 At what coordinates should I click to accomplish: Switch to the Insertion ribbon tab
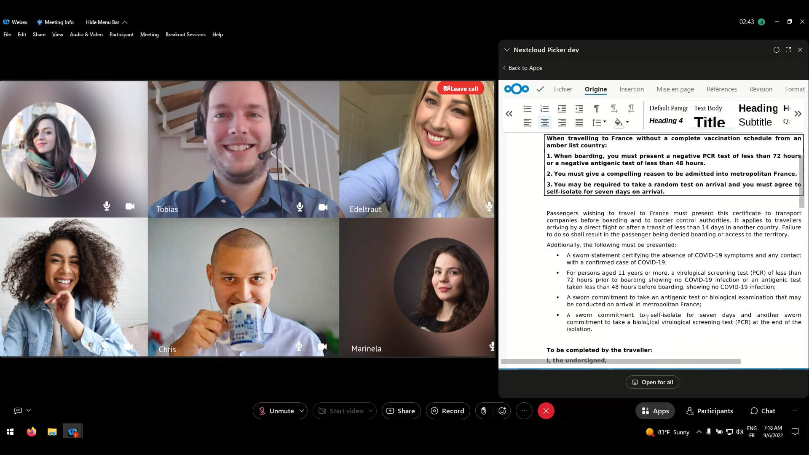pyautogui.click(x=631, y=89)
